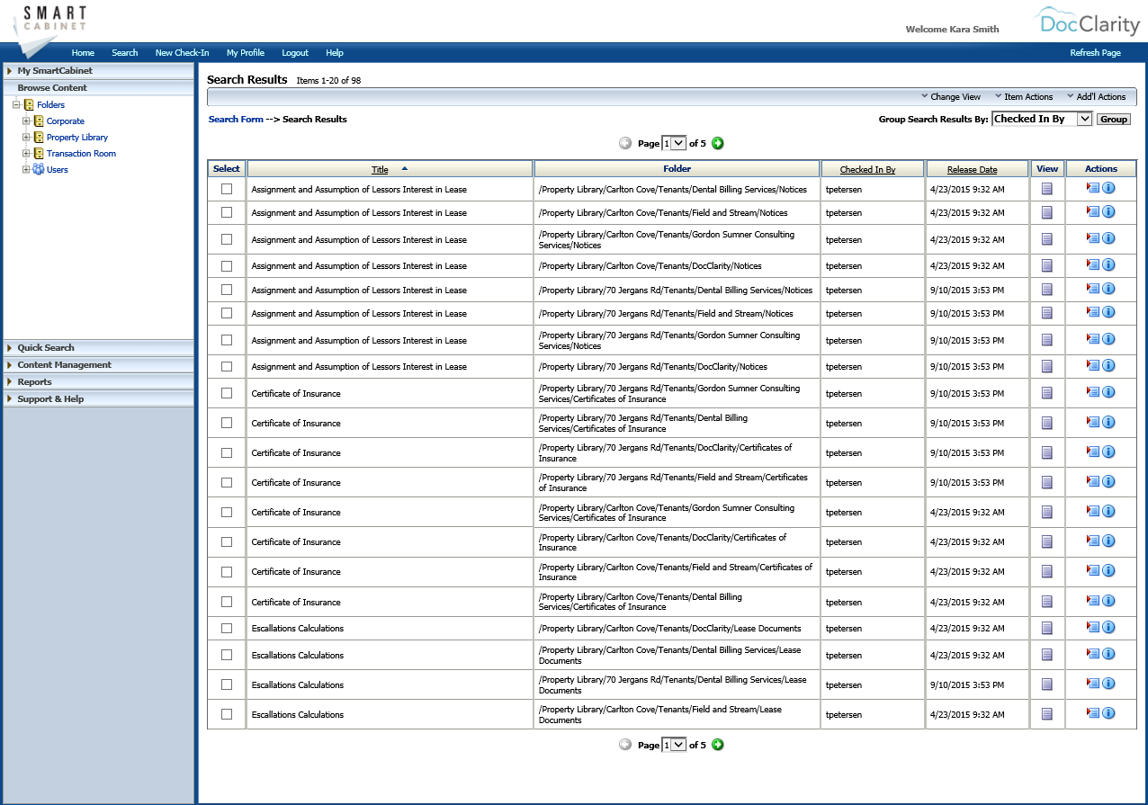Image resolution: width=1148 pixels, height=805 pixels.
Task: Tick checkbox for 70 Jergans Dental Billing Escallations Calculations
Action: click(227, 684)
